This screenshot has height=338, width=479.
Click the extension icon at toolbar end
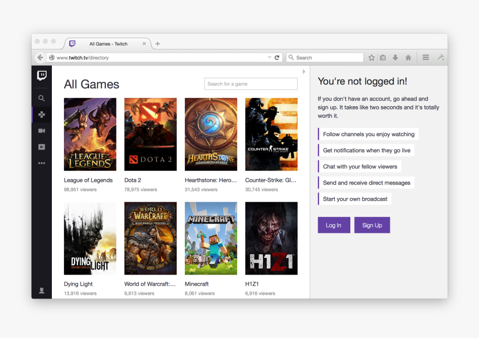click(441, 57)
